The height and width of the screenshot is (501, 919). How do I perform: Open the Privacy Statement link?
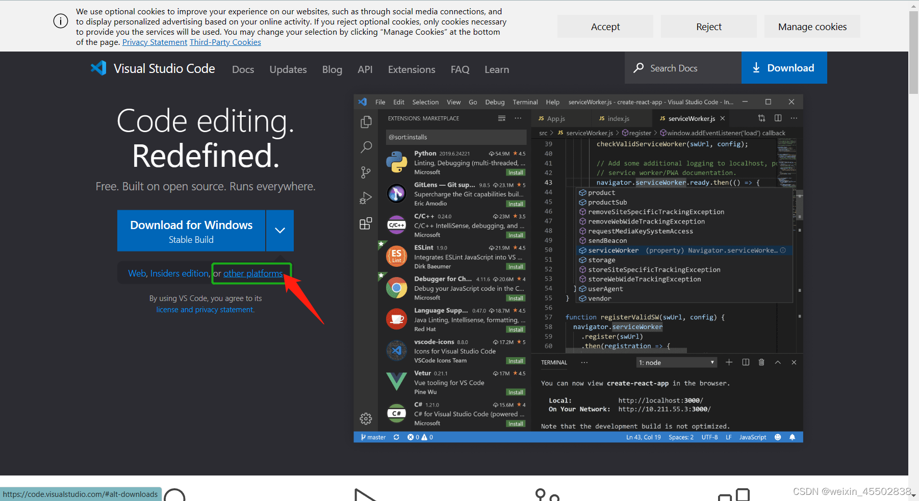[155, 42]
